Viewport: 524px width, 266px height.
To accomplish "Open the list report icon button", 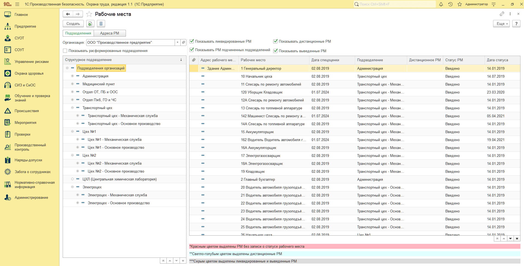I will (101, 24).
